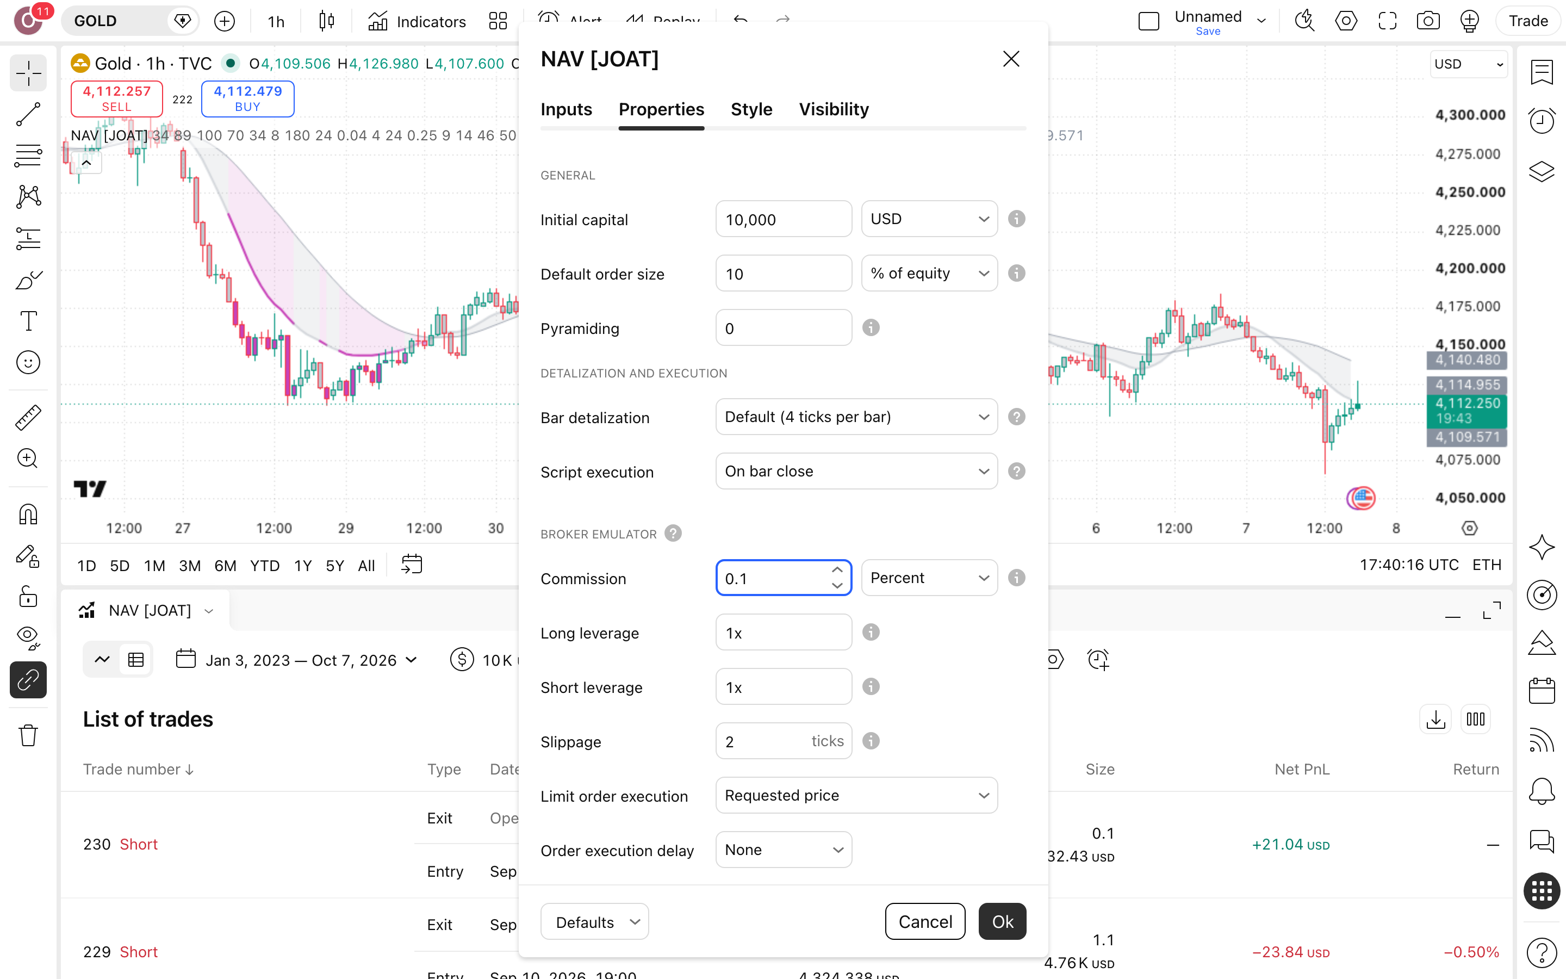
Task: Open the Limit order execution dropdown
Action: pyautogui.click(x=856, y=795)
